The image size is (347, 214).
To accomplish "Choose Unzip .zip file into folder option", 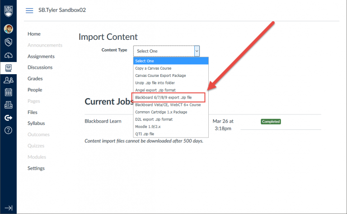I will click(171, 83).
